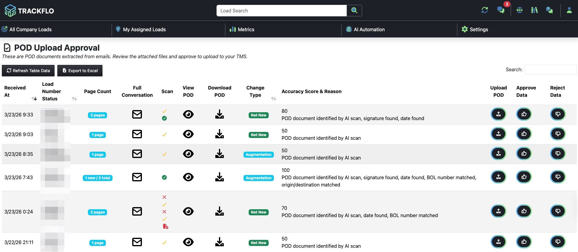The image size is (578, 252).
Task: Open chat messages icon with badge 2
Action: click(x=501, y=10)
